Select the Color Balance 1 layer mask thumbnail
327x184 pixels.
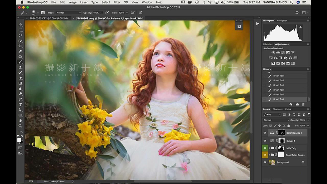coord(282,133)
